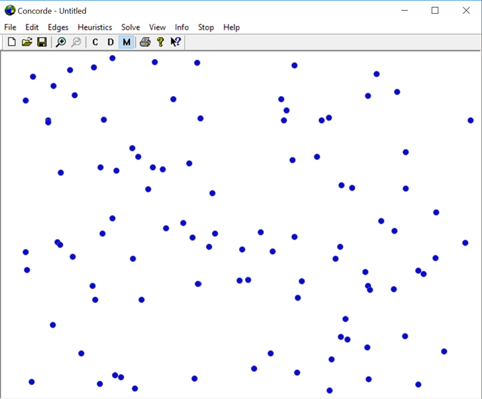Open About via yellow question mark icon
Viewport: 482px width, 399px height.
(x=160, y=42)
